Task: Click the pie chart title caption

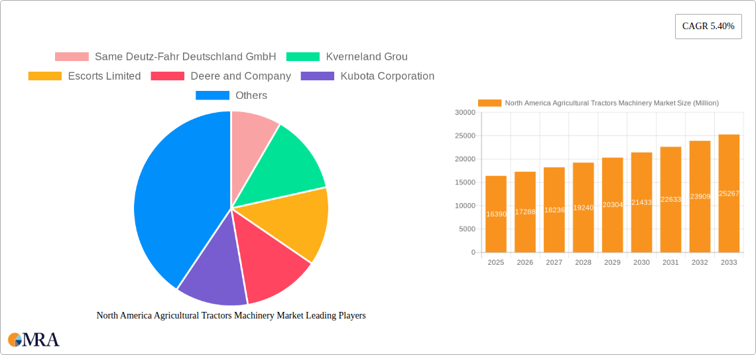Action: 231,315
